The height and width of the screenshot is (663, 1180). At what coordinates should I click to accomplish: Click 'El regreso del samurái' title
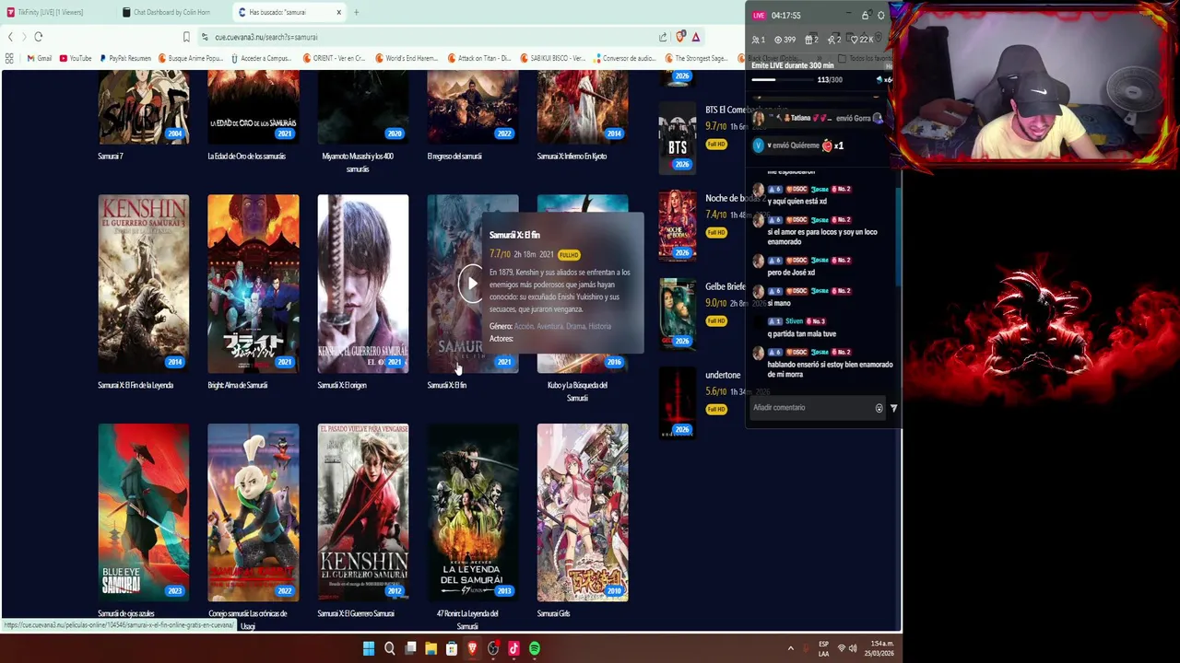[x=454, y=157]
